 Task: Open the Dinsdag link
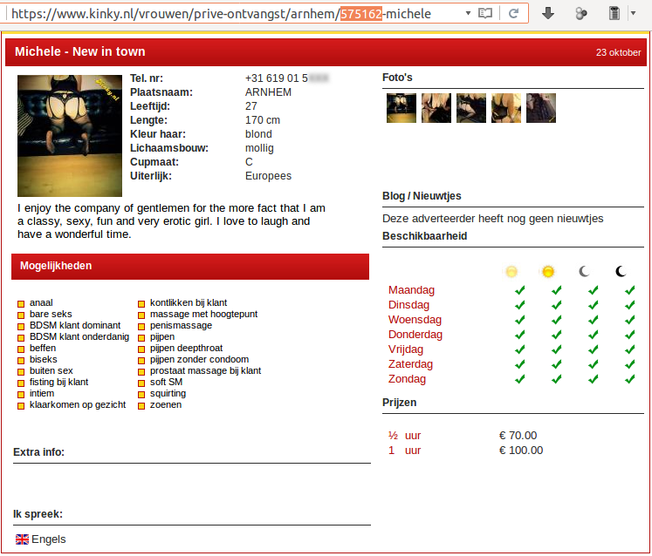(408, 305)
